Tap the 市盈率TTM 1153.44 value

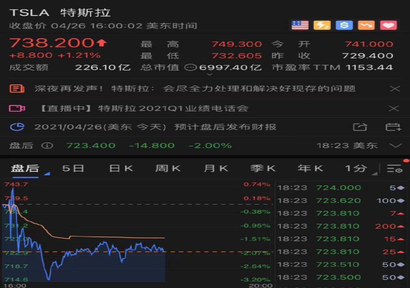369,67
